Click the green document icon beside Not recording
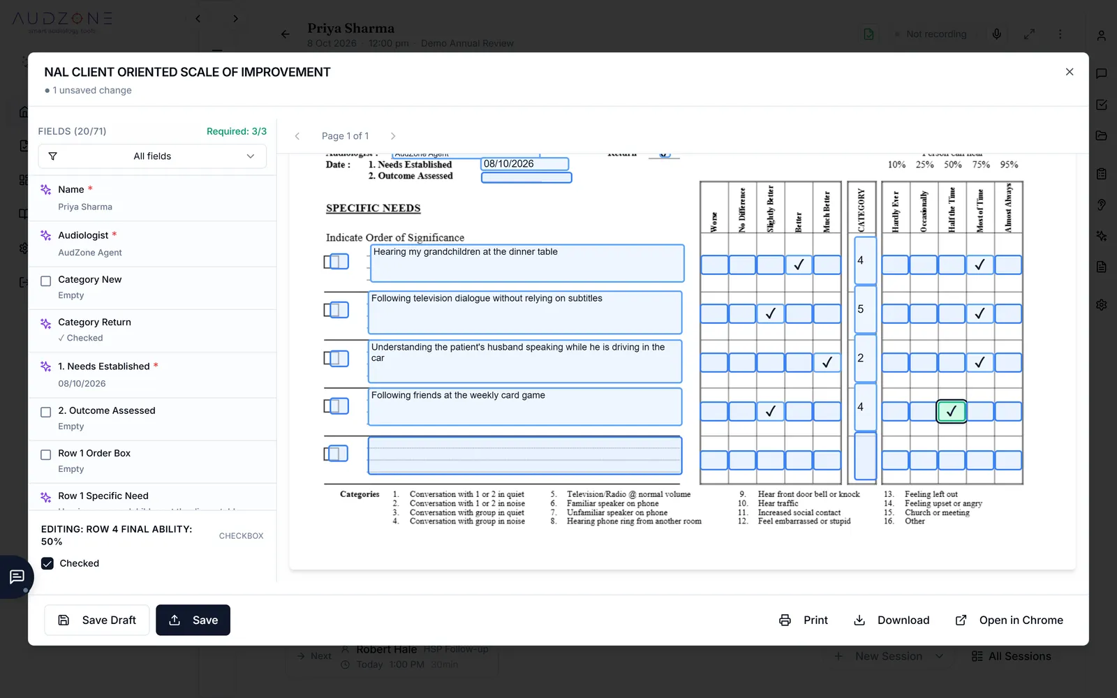 868,34
